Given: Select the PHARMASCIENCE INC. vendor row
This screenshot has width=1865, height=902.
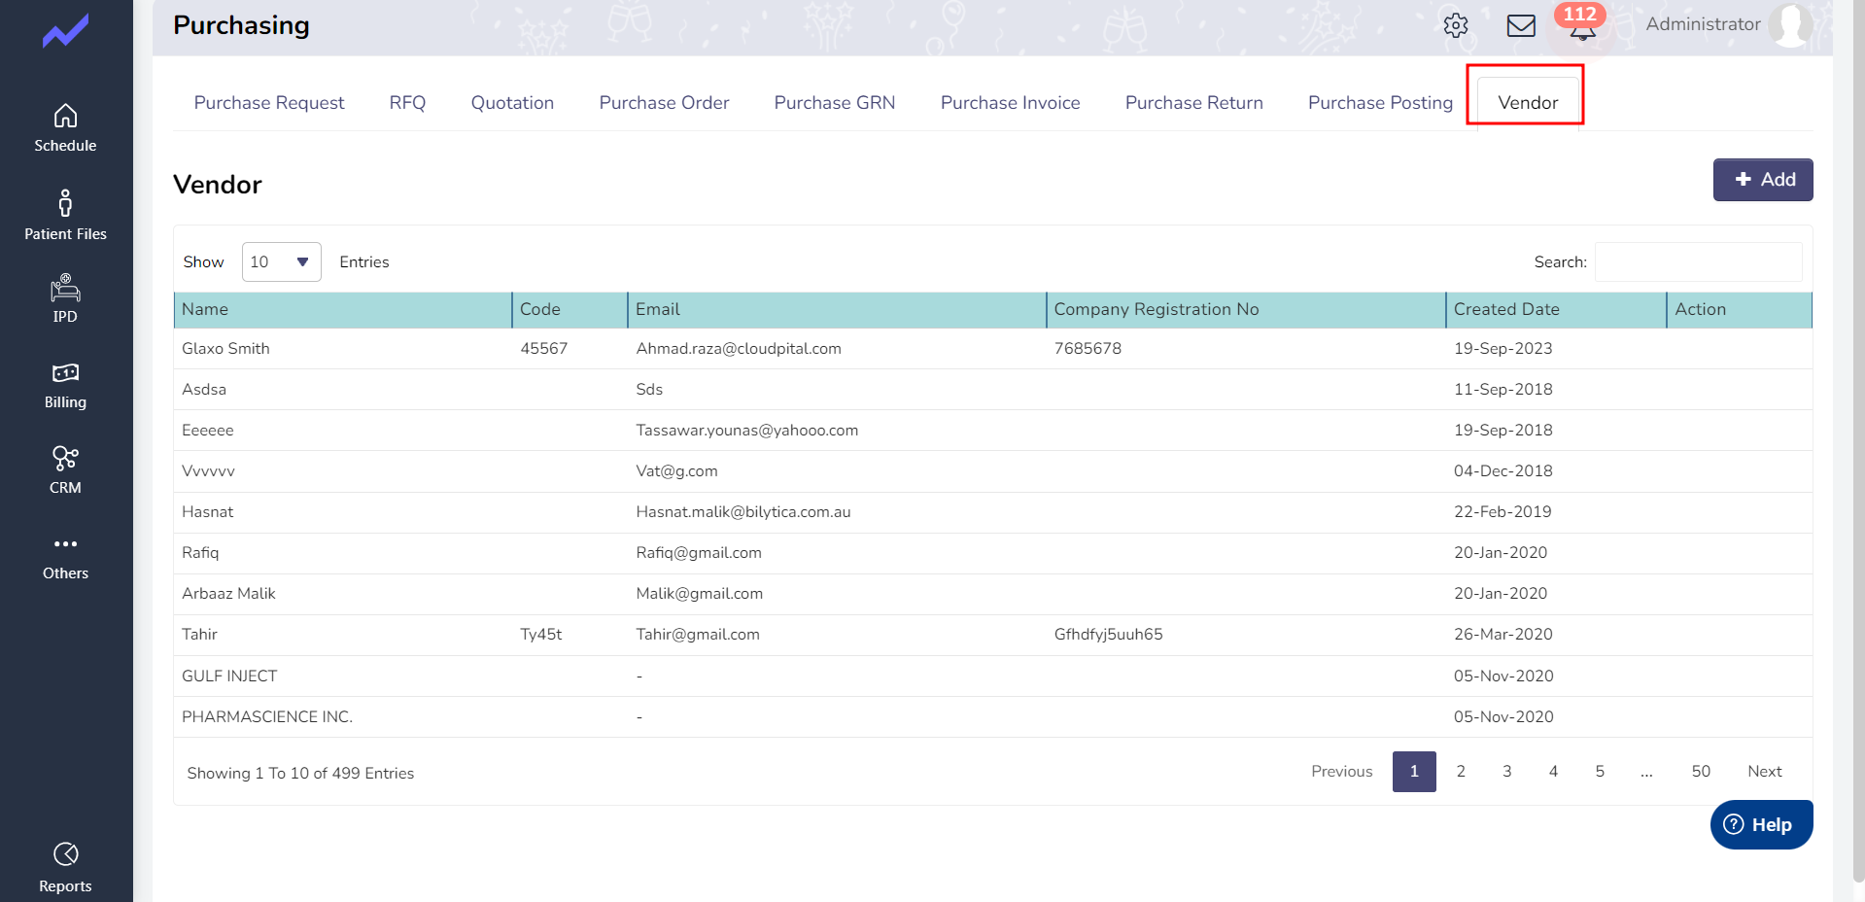Looking at the screenshot, I should 992,717.
